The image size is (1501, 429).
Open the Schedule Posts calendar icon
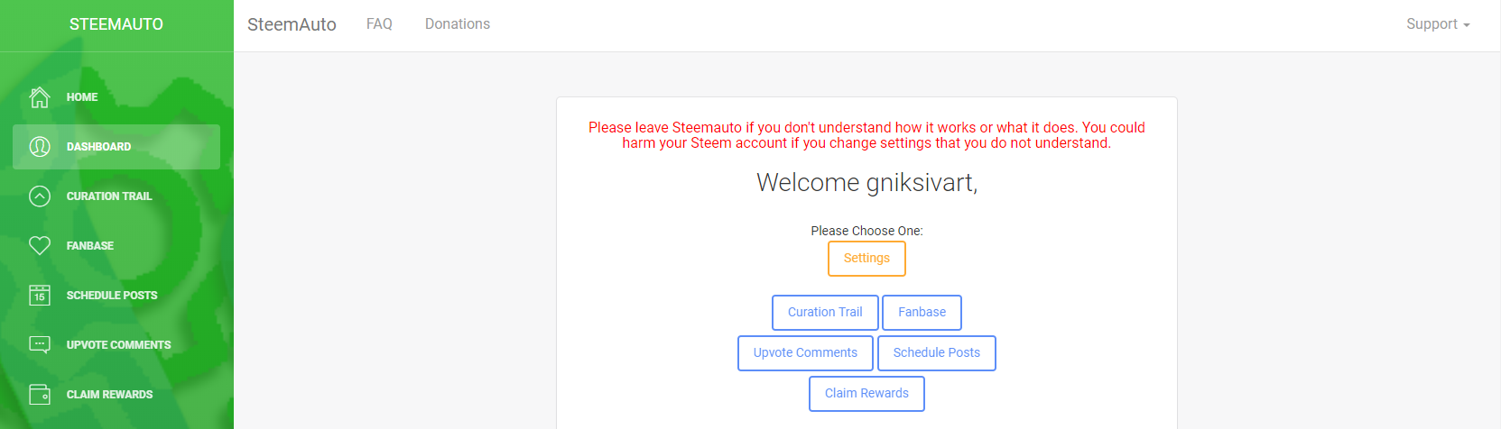pyautogui.click(x=40, y=296)
